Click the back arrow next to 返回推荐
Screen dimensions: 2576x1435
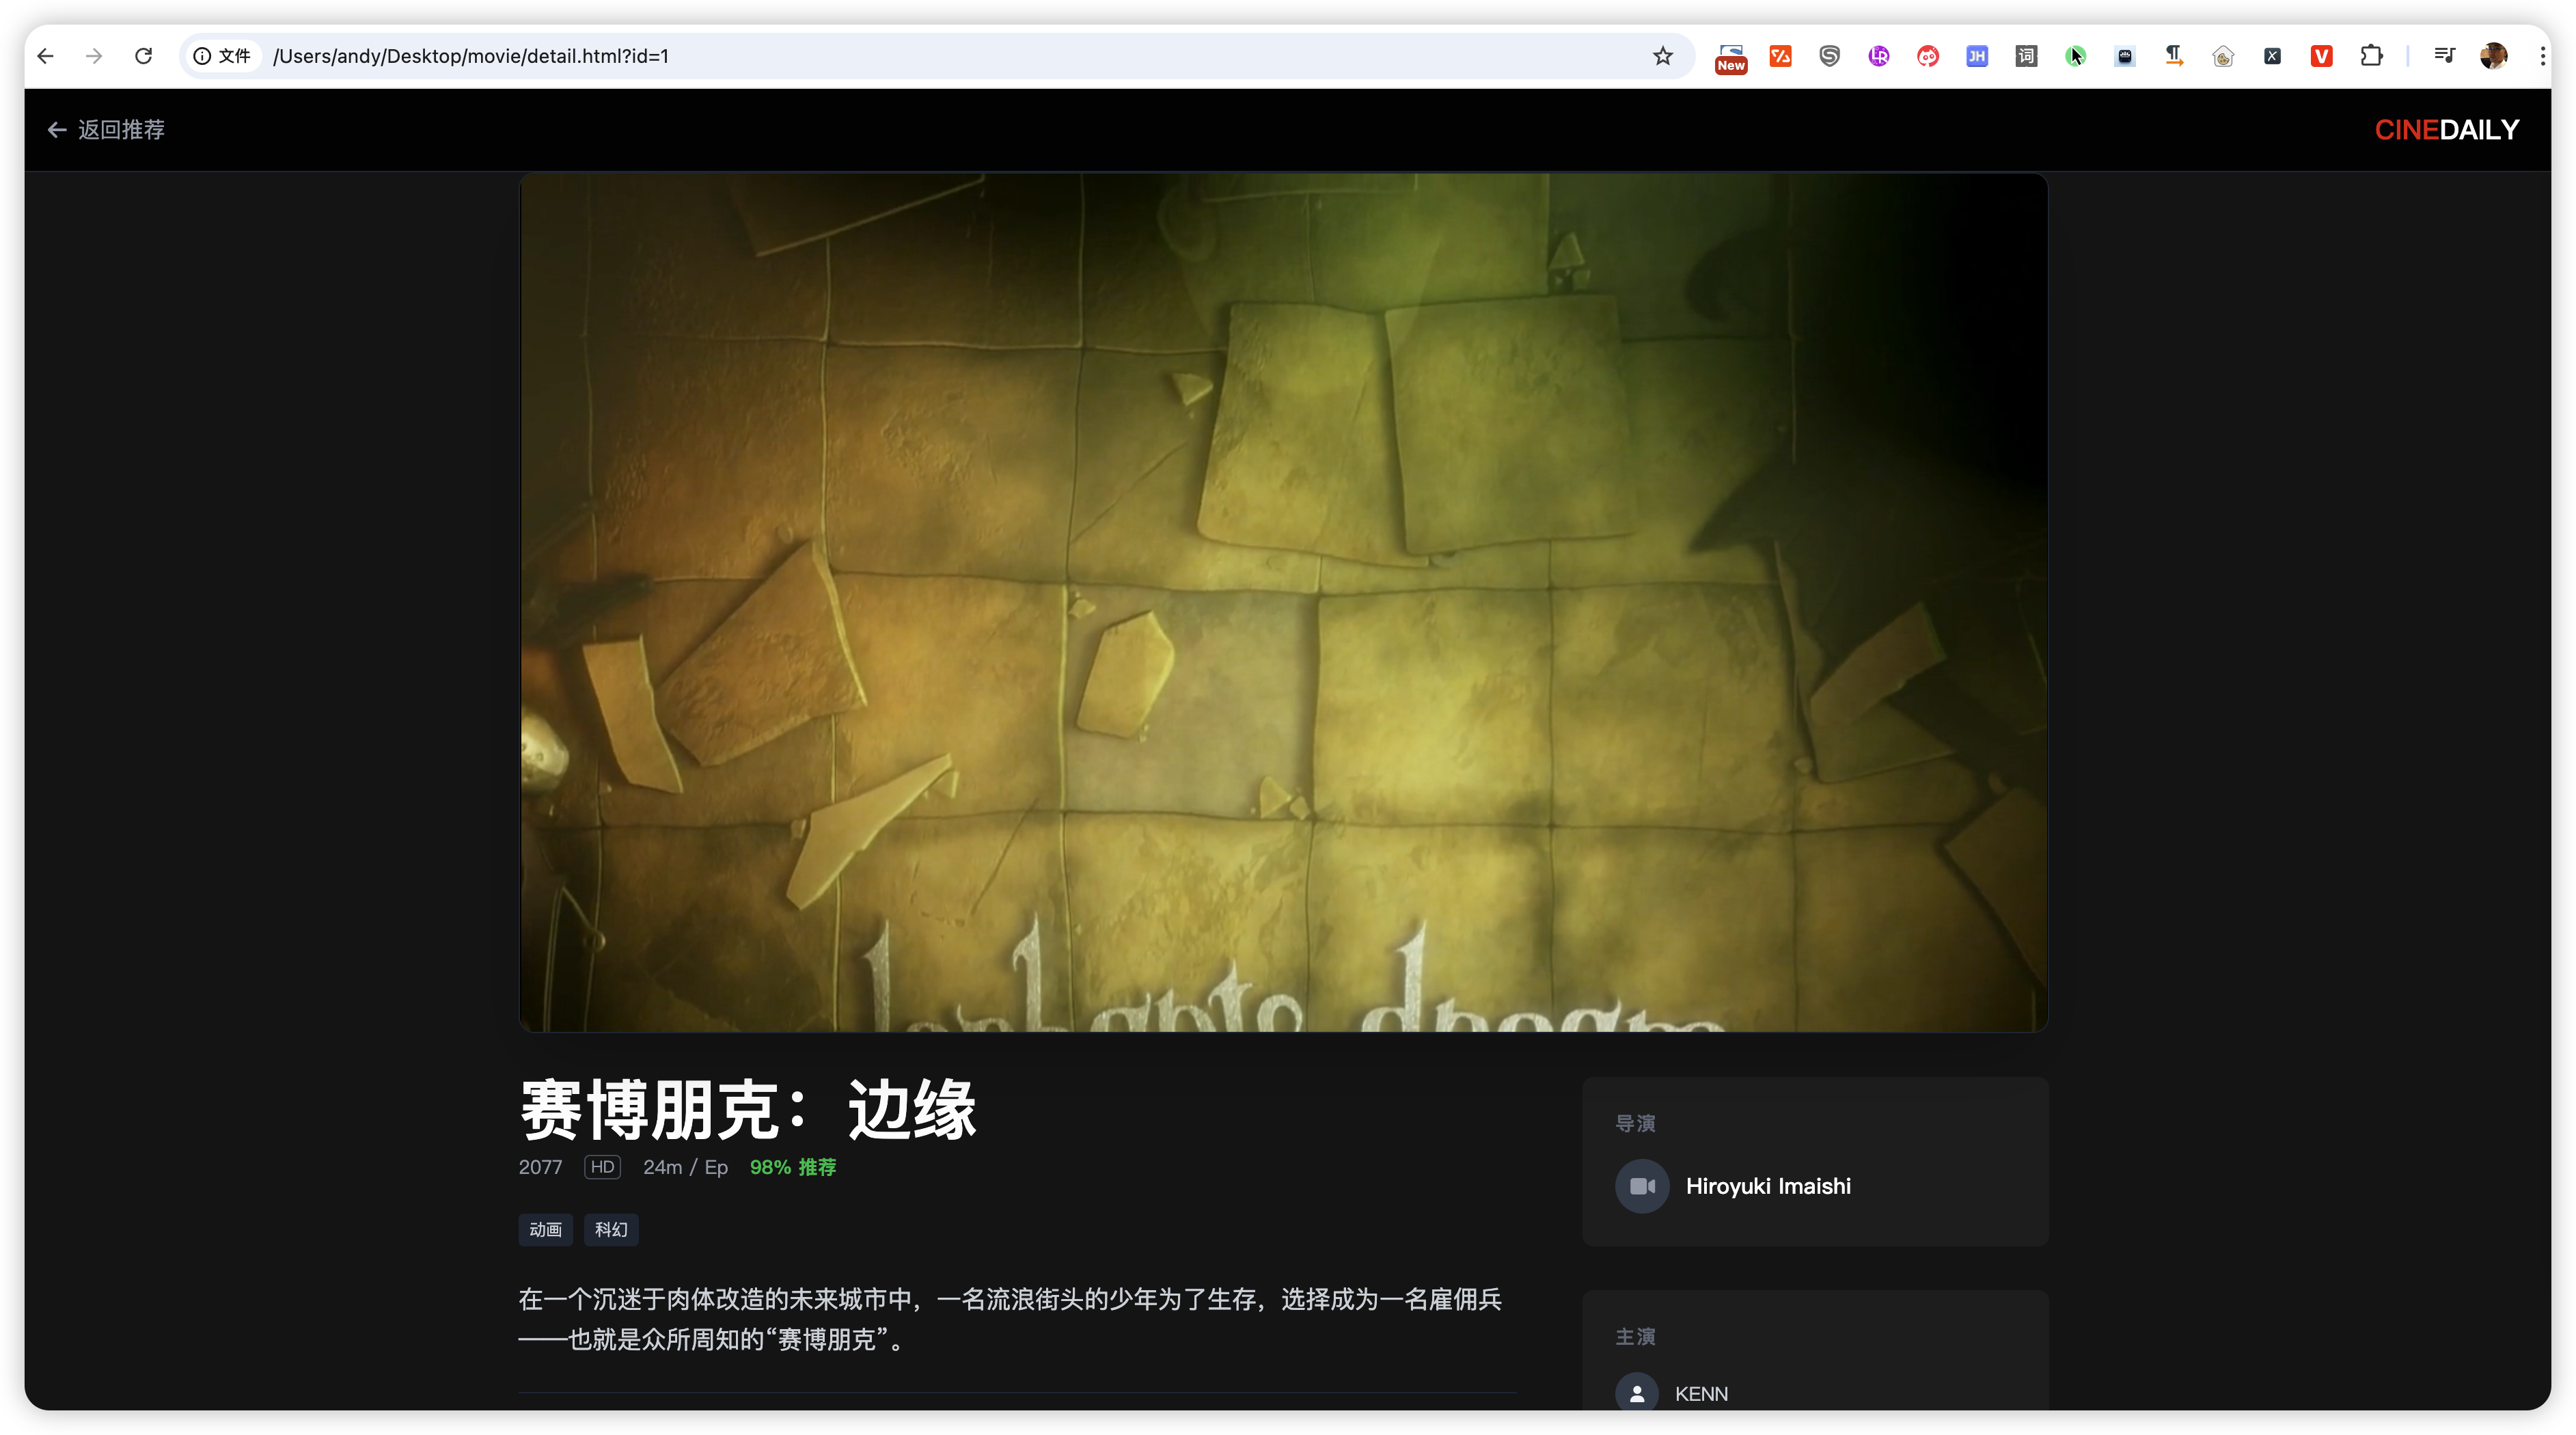pos(57,130)
